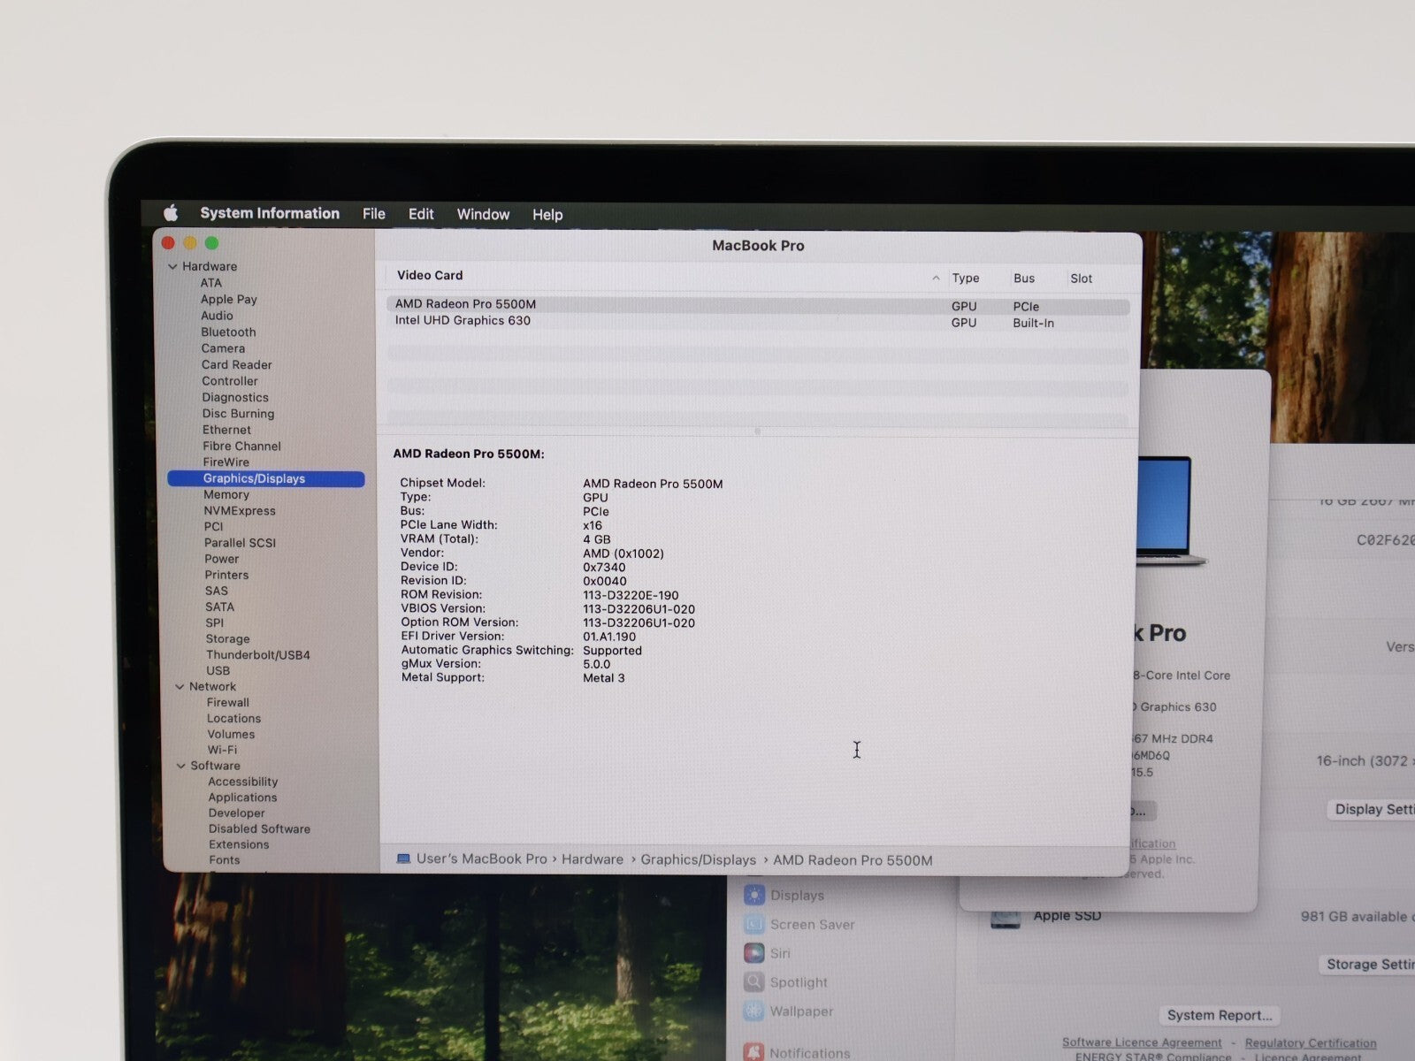Open Software Licence Agreement link
Viewport: 1415px width, 1061px height.
[1142, 1042]
